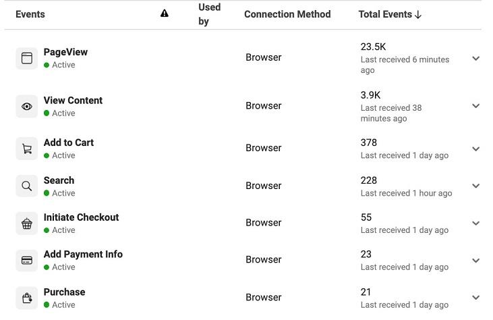The height and width of the screenshot is (320, 493).
Task: Open the Purchase event name
Action: coord(64,292)
